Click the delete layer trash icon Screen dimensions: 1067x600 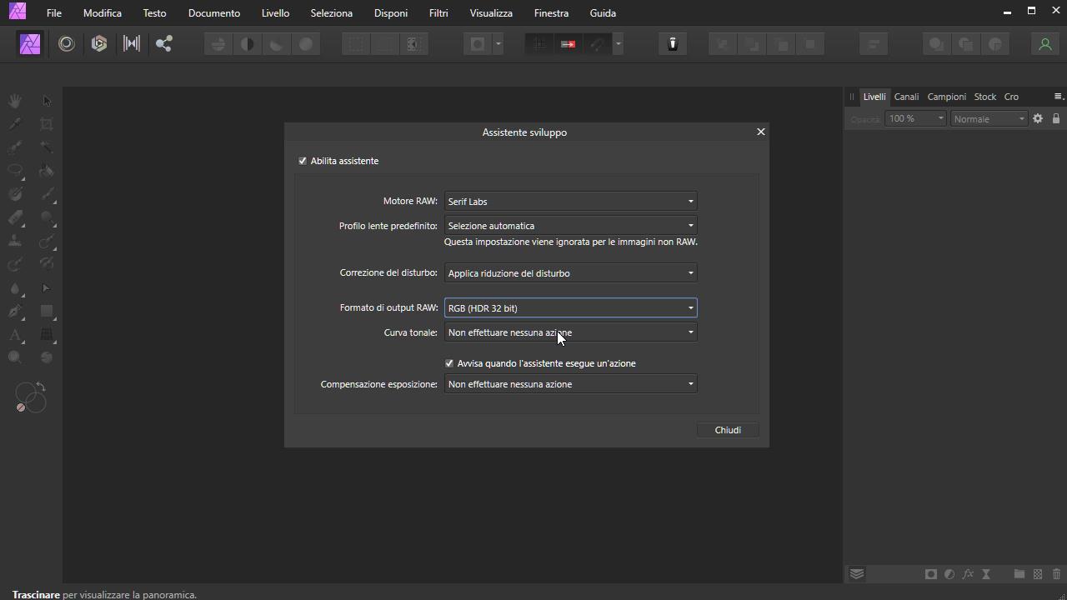point(1056,574)
